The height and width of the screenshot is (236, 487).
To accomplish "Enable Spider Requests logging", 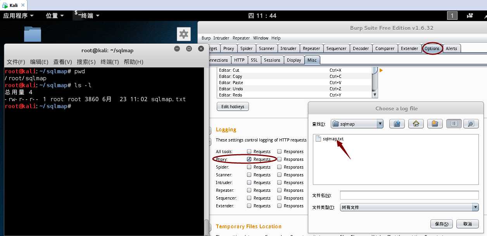I will (249, 167).
